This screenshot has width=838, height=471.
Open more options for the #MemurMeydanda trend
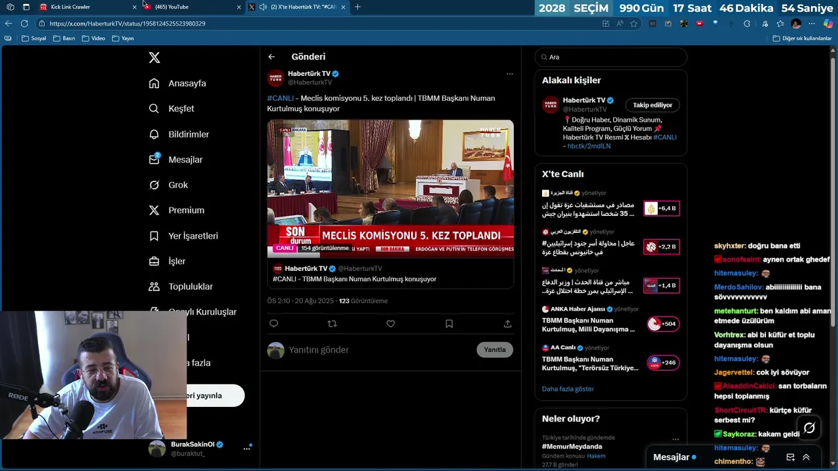coord(676,439)
